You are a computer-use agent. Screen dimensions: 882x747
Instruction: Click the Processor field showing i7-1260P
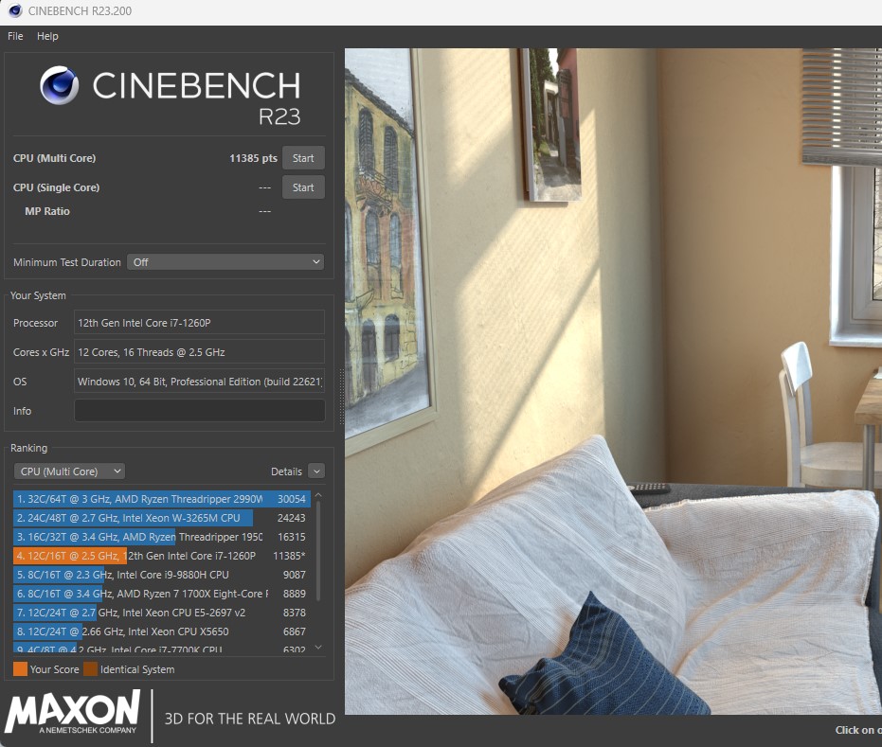pyautogui.click(x=199, y=323)
